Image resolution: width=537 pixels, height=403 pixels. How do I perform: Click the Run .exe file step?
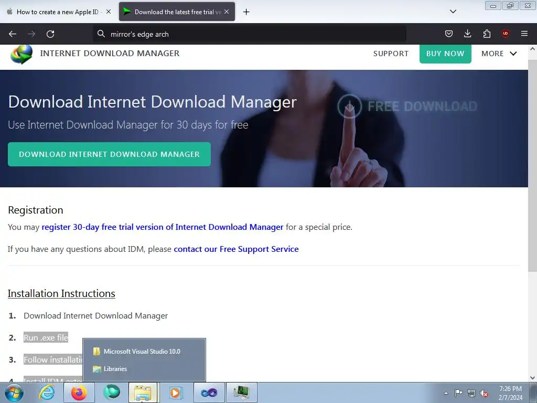click(x=46, y=338)
